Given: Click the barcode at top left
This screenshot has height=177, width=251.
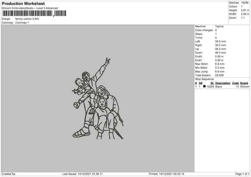Looking at the screenshot, I should [34, 13].
